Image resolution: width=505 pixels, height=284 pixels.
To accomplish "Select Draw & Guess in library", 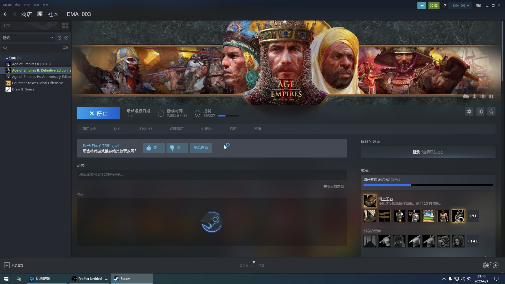I will [23, 89].
